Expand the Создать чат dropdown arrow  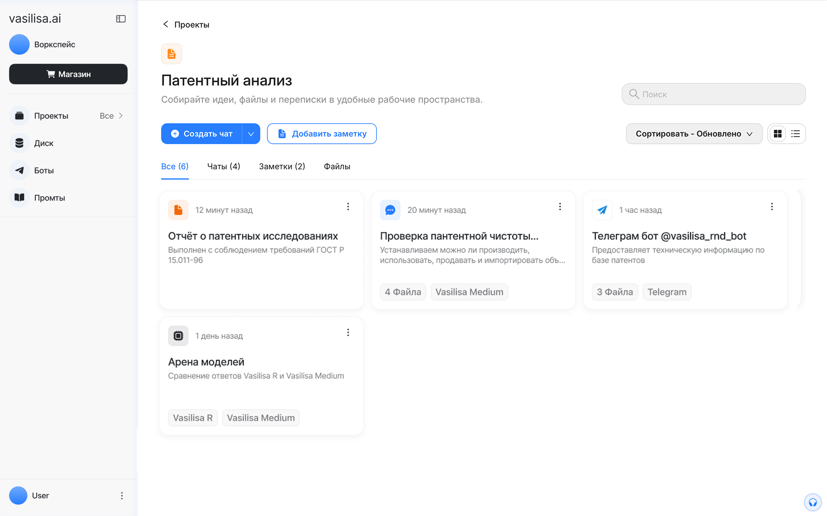pos(251,134)
